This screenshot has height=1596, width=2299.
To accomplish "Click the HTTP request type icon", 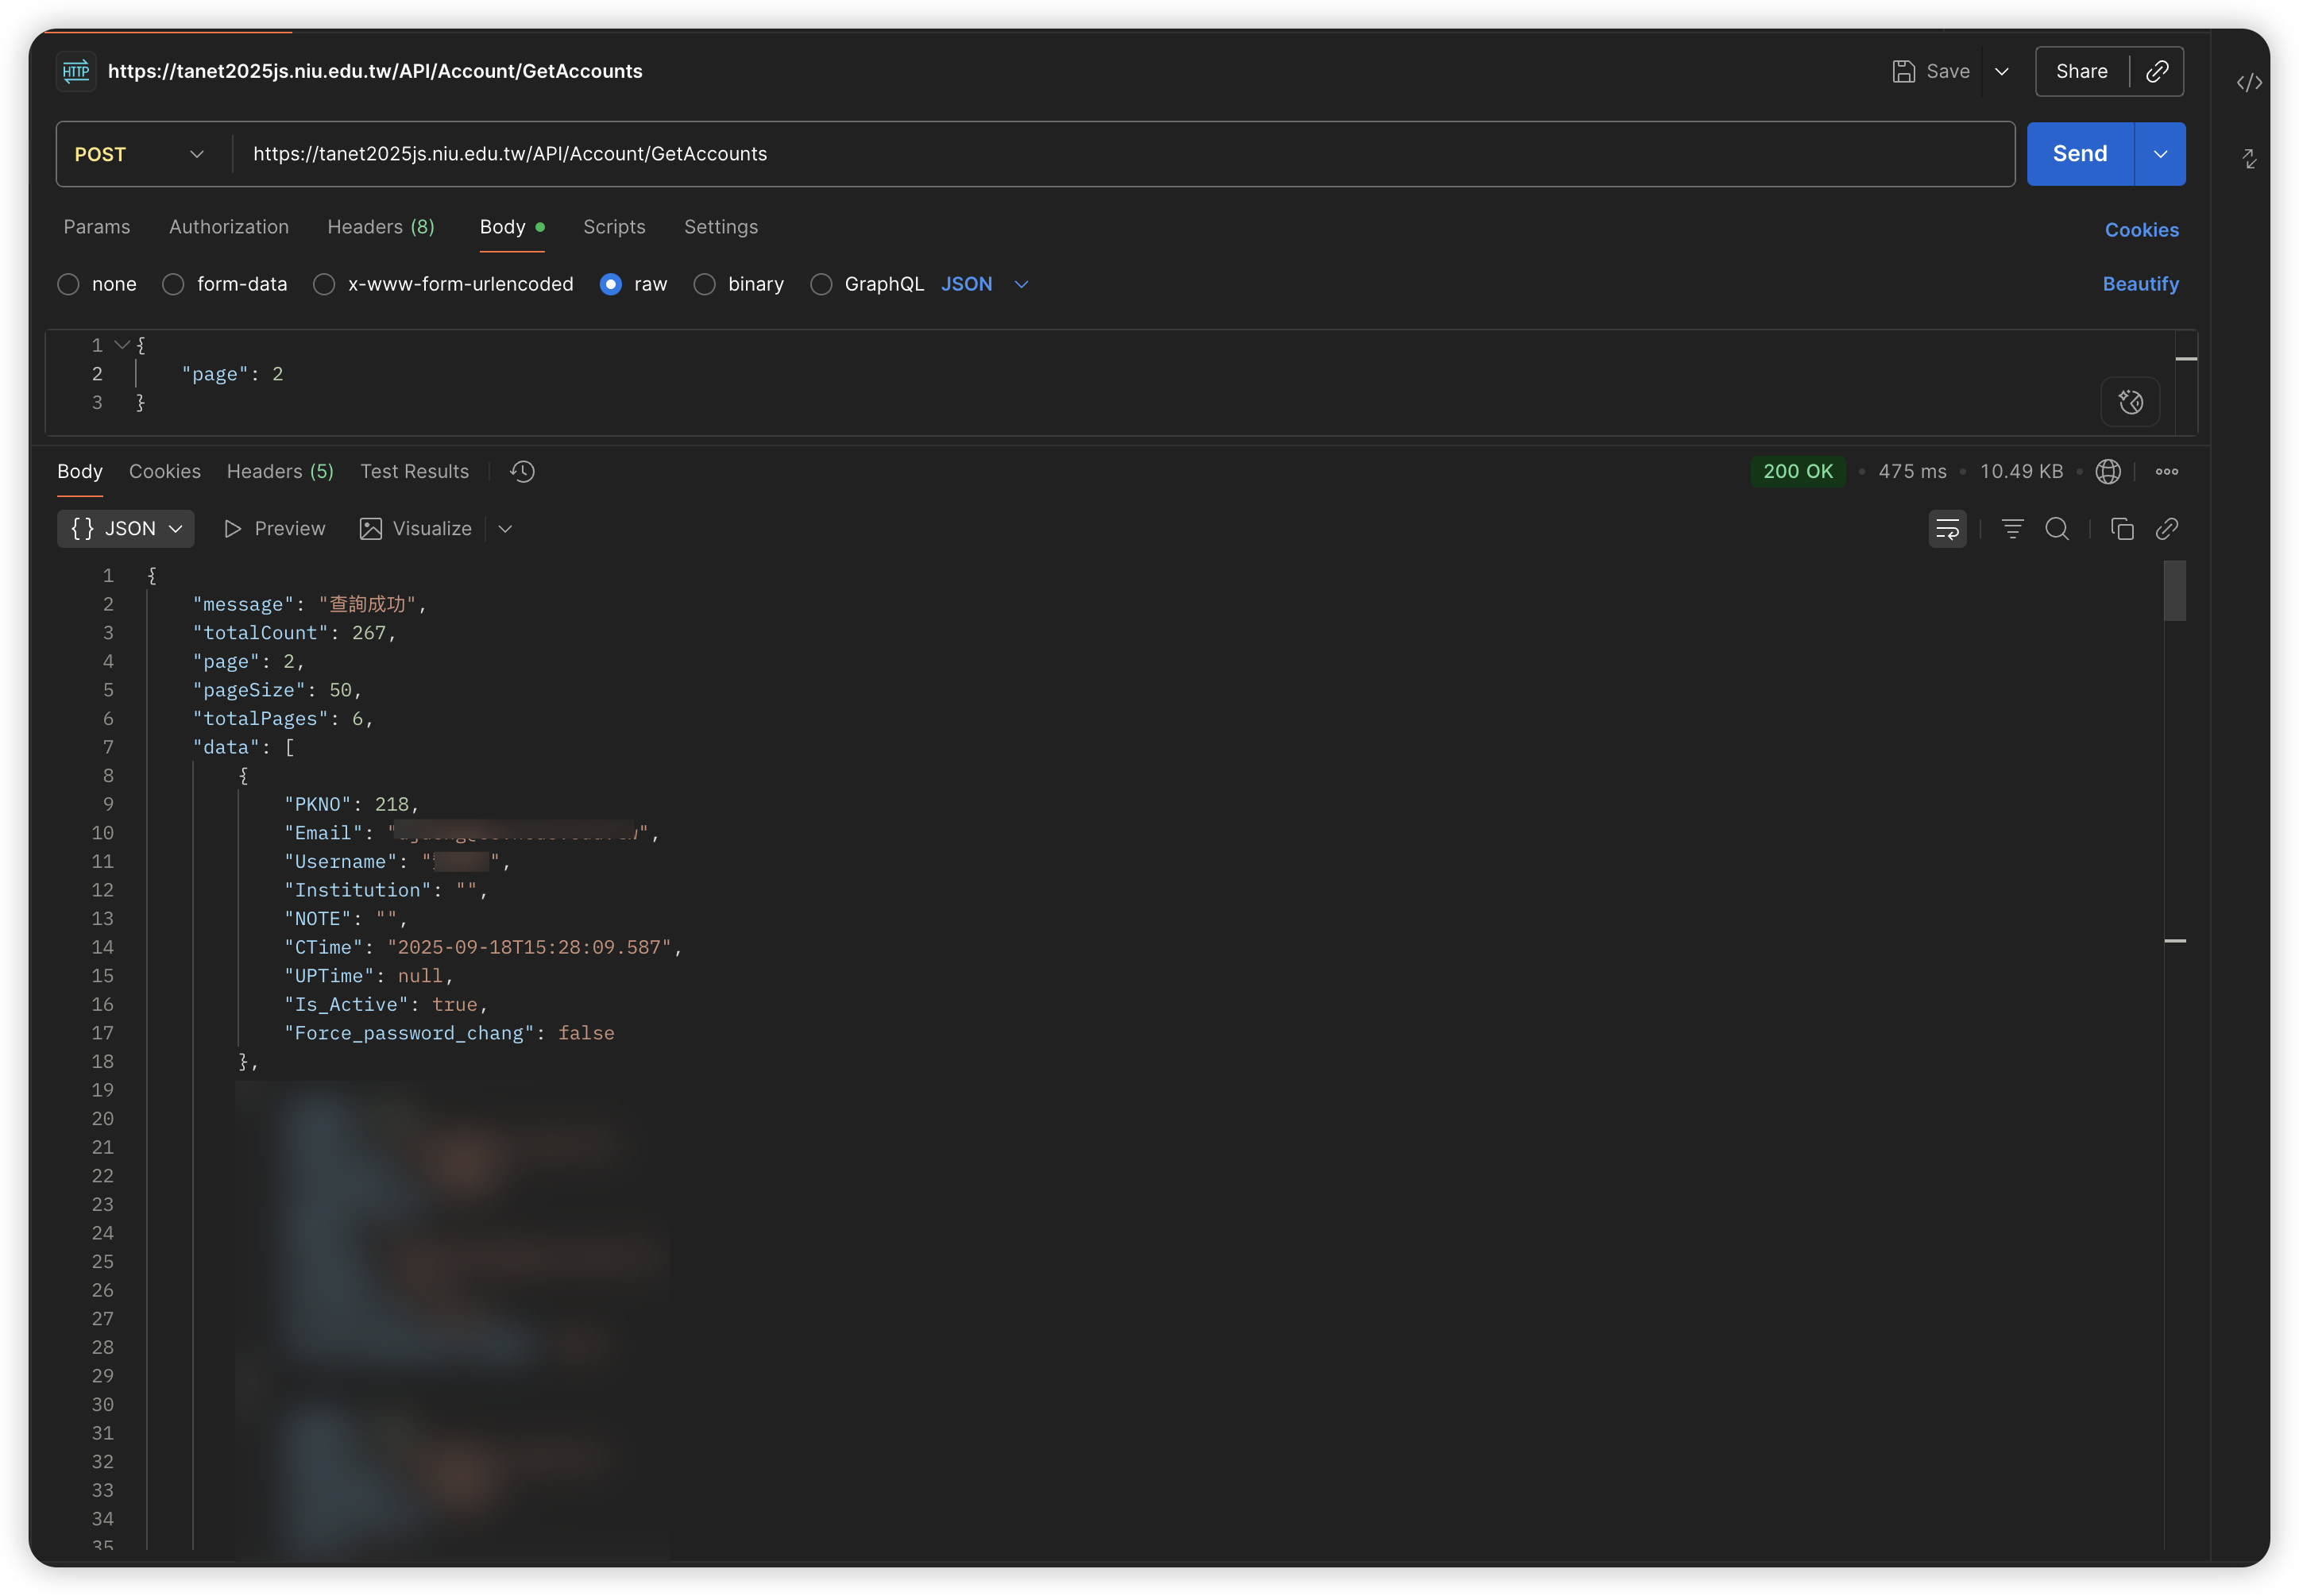I will tap(76, 71).
